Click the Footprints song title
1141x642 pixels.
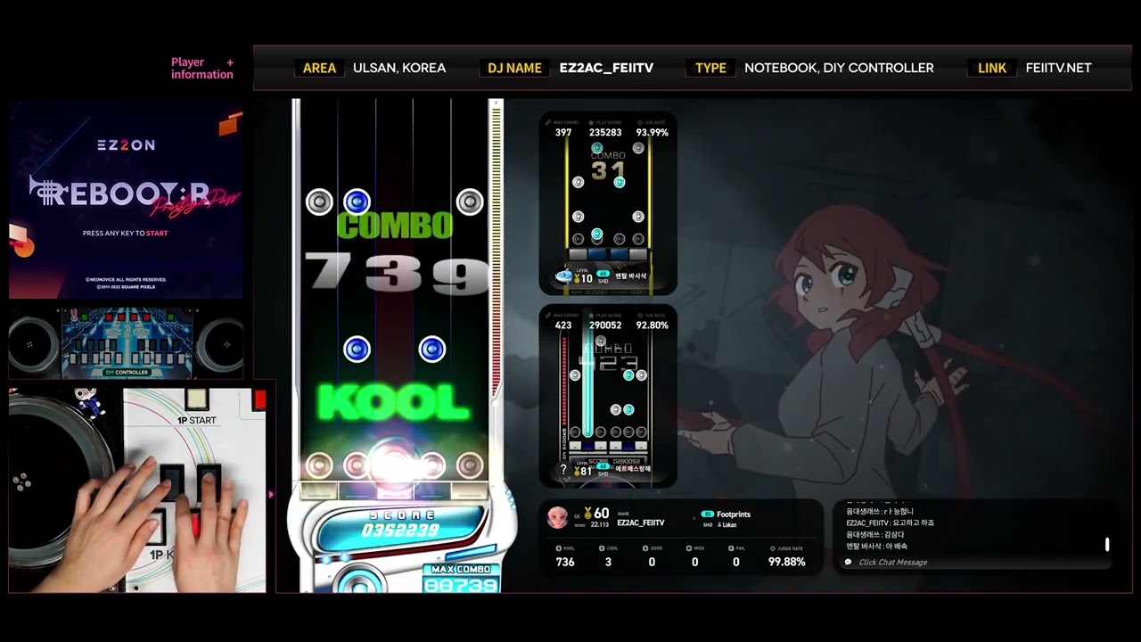[x=734, y=514]
